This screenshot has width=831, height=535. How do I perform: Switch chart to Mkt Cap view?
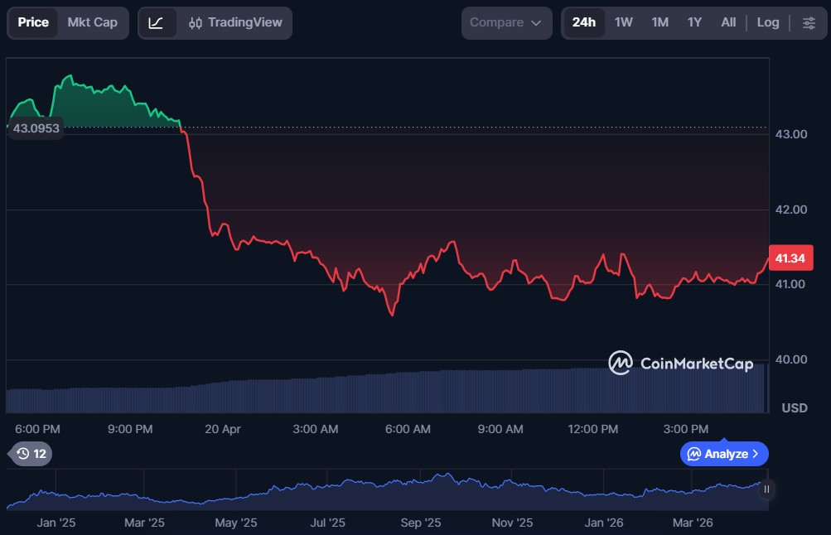click(x=92, y=22)
